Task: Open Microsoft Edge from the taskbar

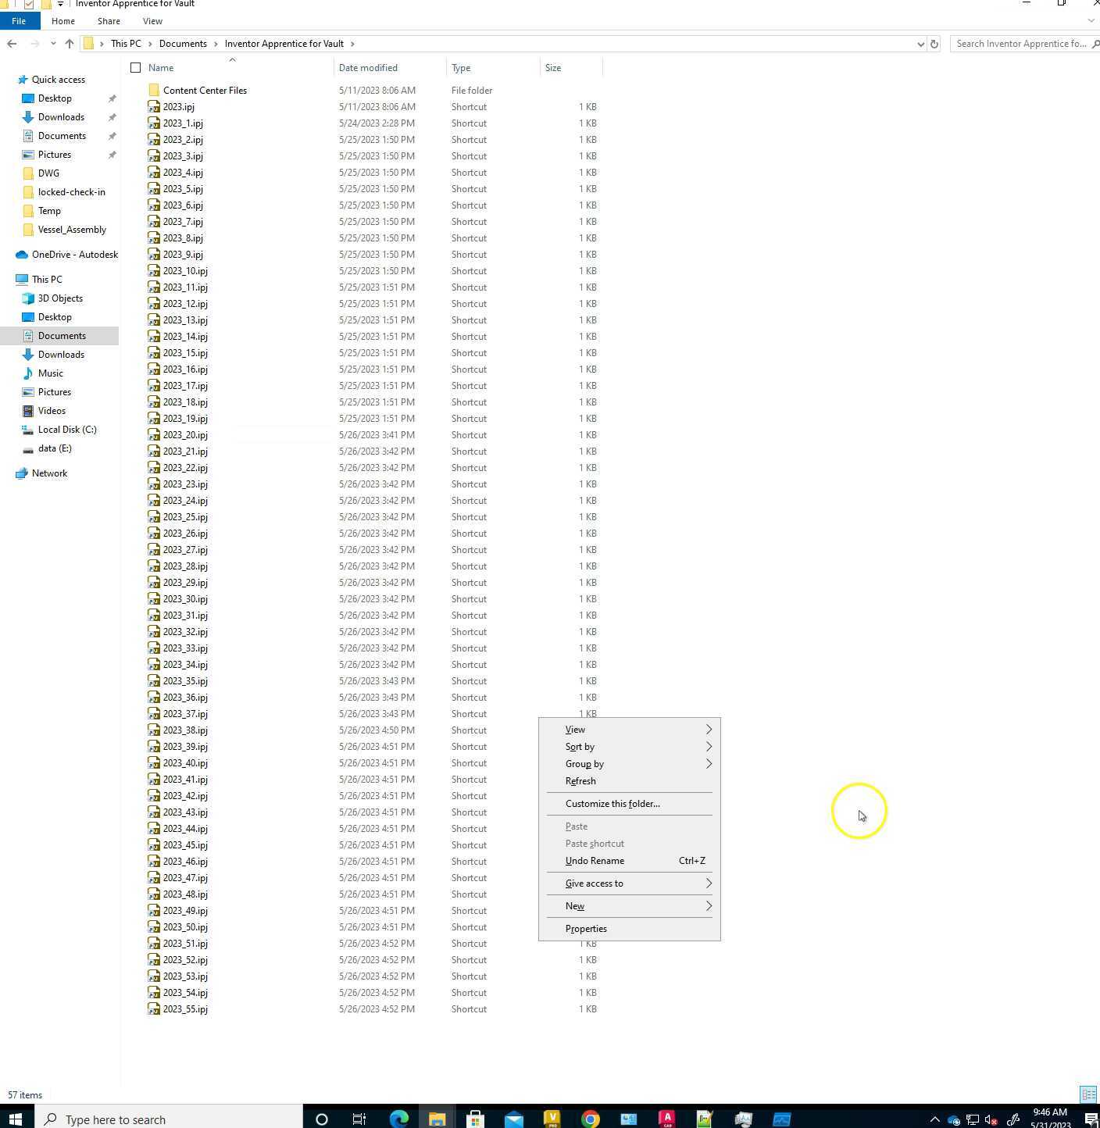Action: click(400, 1119)
